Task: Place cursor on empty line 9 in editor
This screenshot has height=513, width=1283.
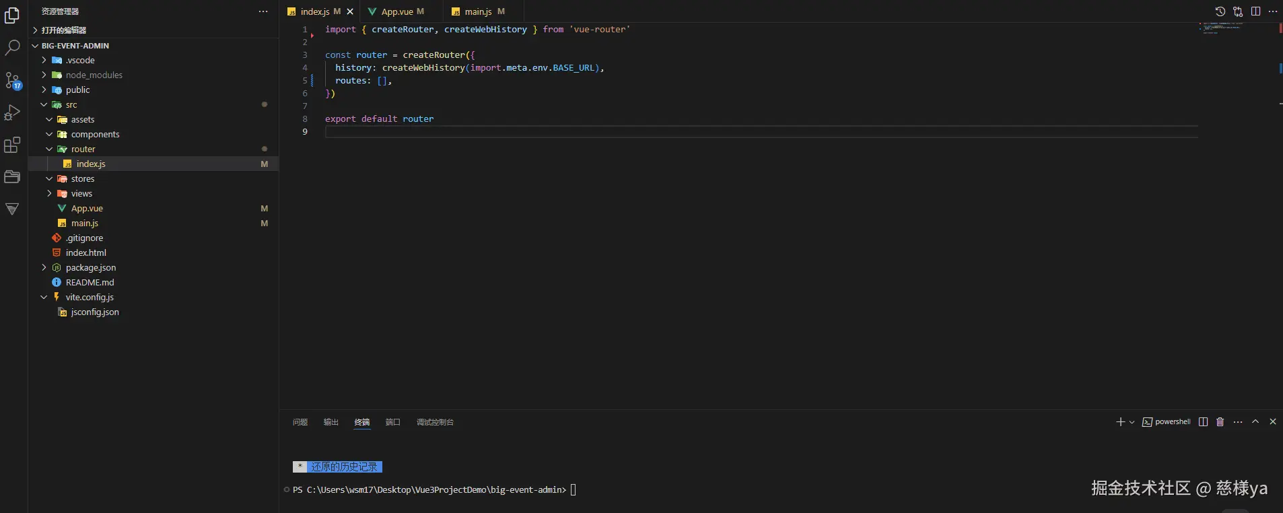Action: [761, 132]
